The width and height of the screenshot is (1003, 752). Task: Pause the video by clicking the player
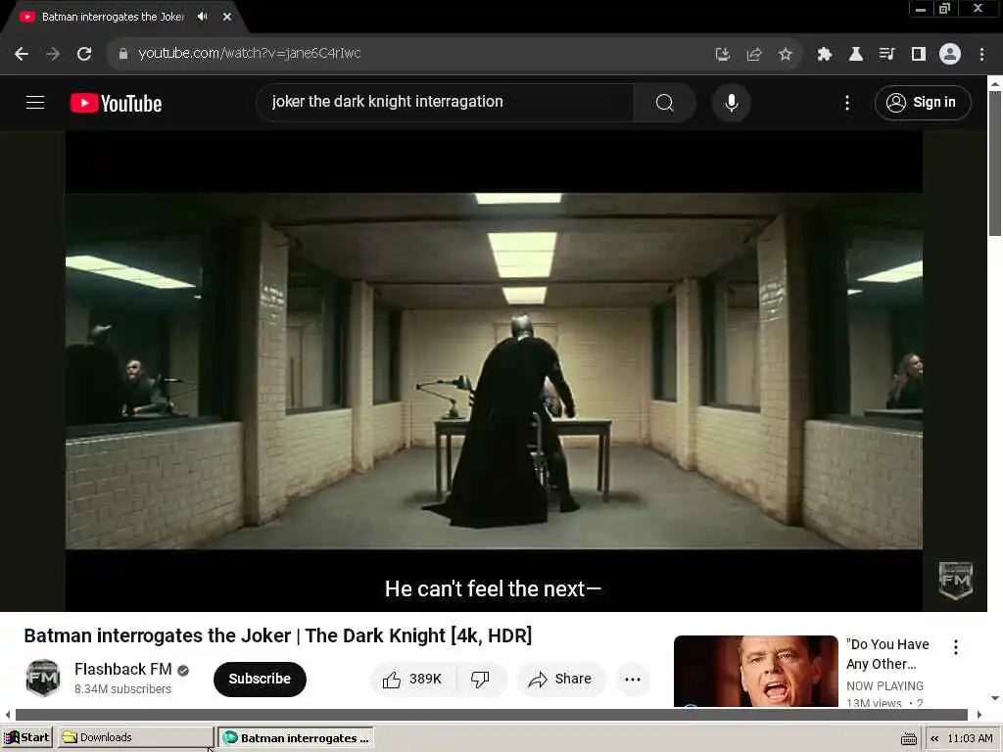pos(494,371)
